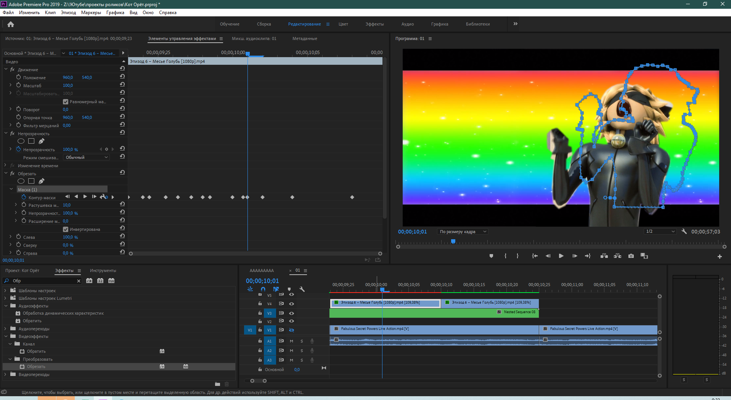Open По размеру кадра zoom dropdown
The width and height of the screenshot is (731, 400).
point(463,232)
